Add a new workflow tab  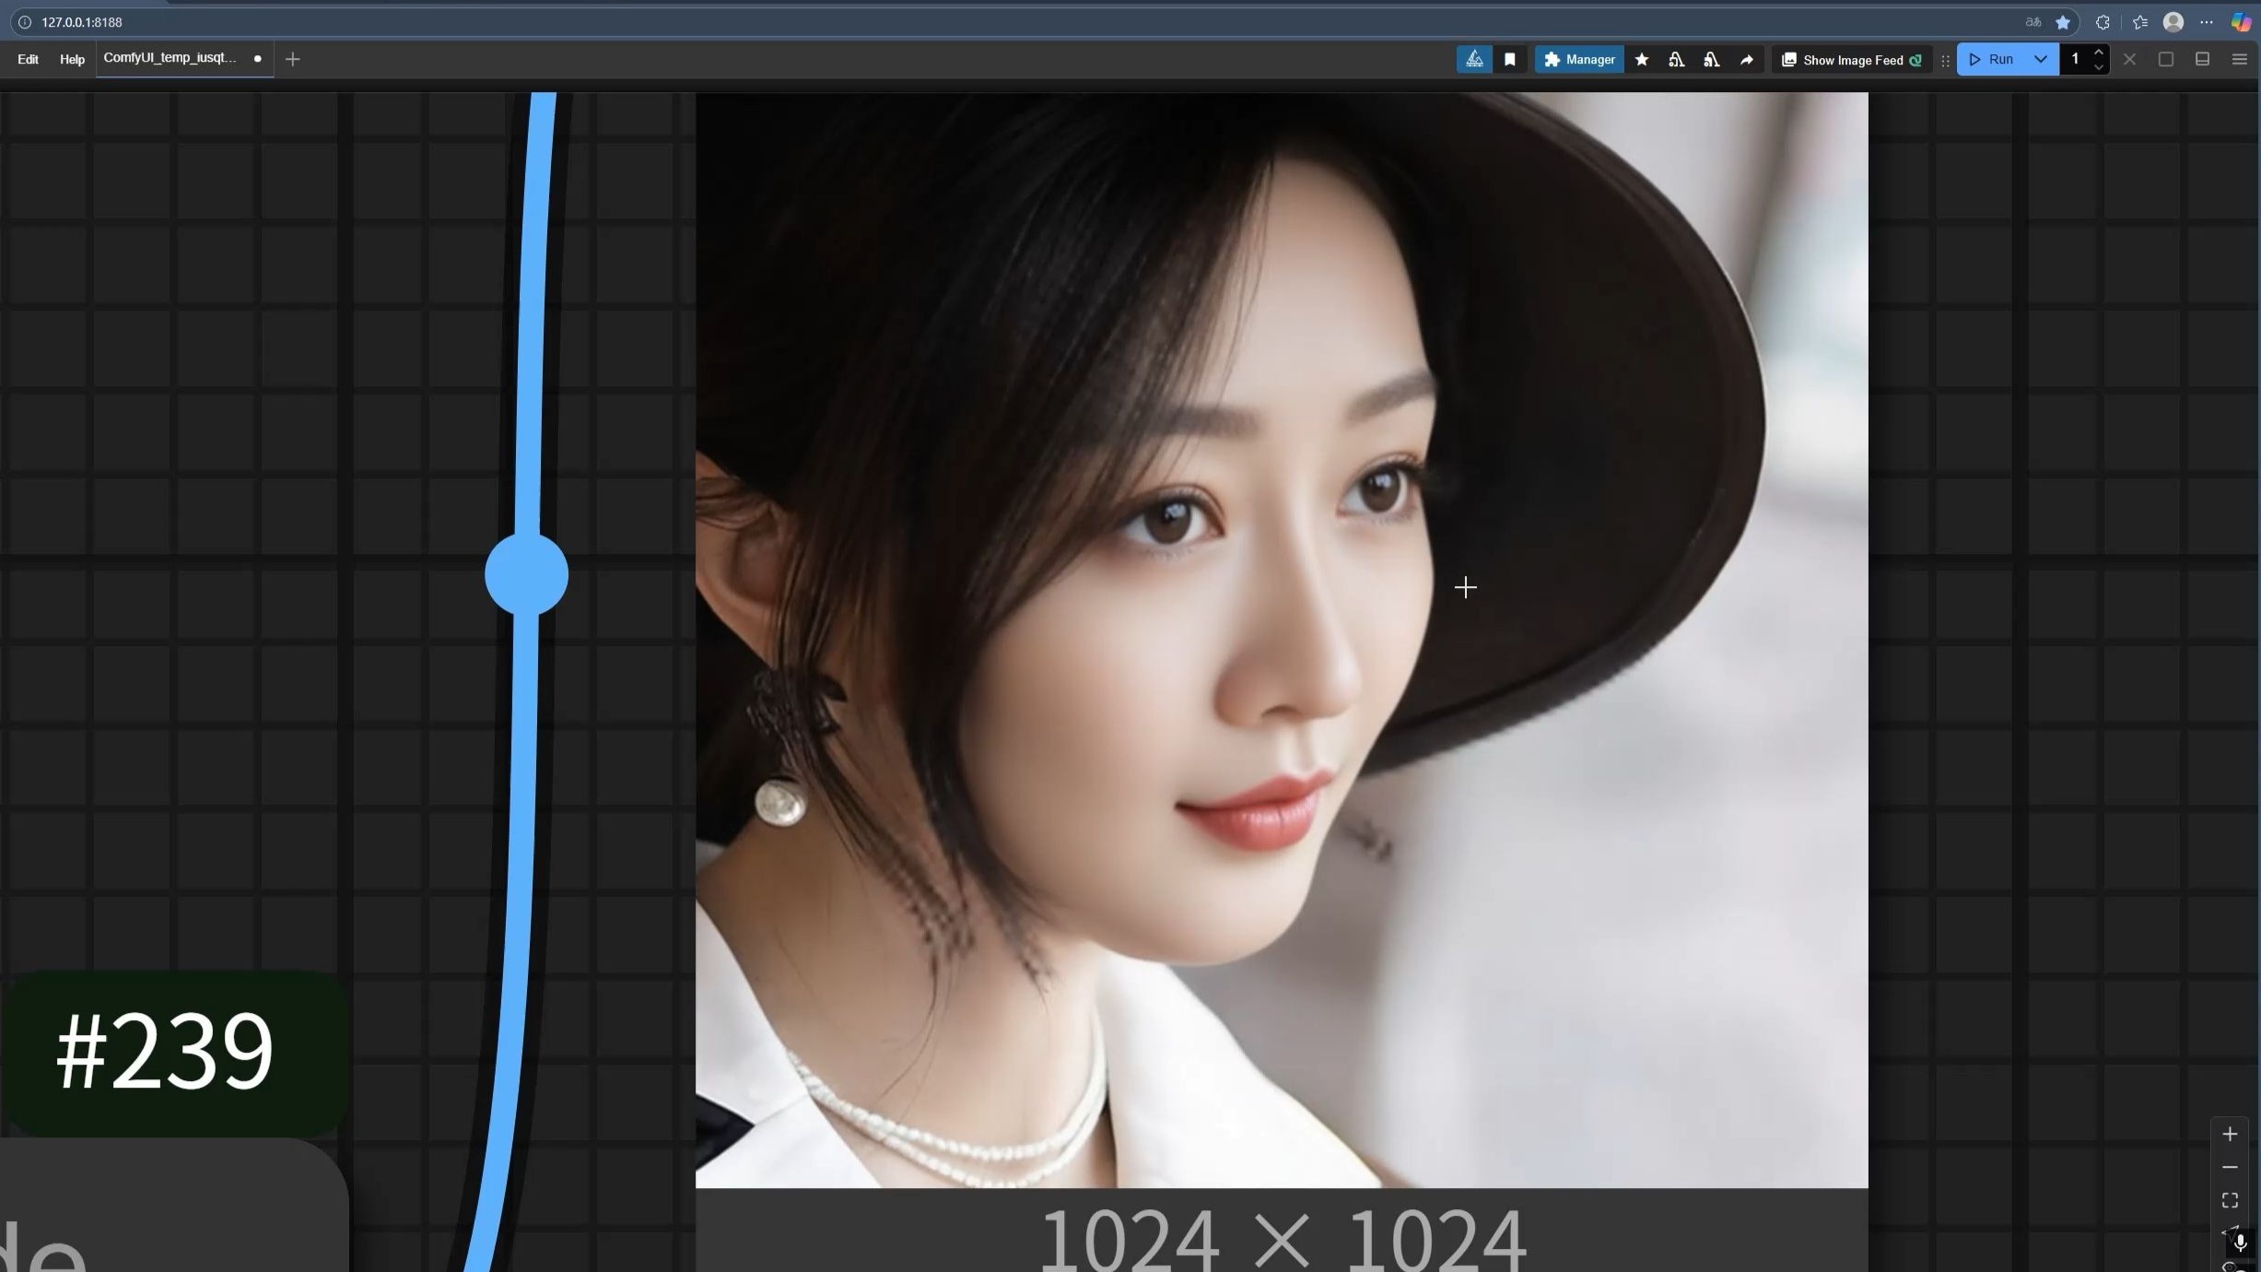click(x=293, y=60)
